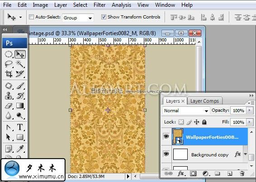Select the Background copy layer thumbnail
The height and width of the screenshot is (182, 256).
coord(180,154)
